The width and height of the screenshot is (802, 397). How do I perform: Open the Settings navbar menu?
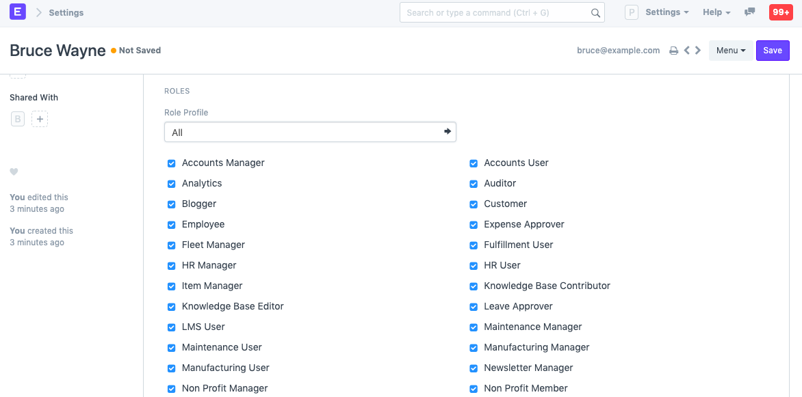click(666, 12)
